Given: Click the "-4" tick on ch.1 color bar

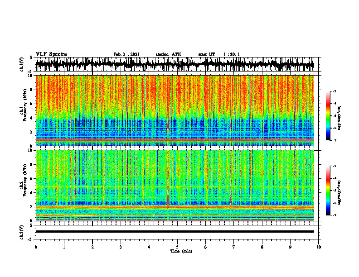Looking at the screenshot, I should [x=334, y=104].
